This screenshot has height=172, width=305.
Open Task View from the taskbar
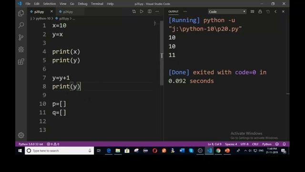click(99, 150)
